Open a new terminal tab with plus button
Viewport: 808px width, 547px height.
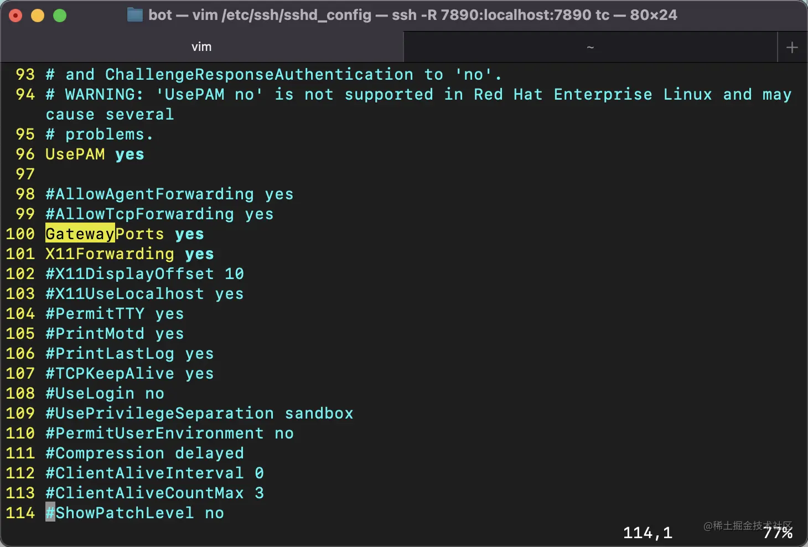[x=792, y=47]
